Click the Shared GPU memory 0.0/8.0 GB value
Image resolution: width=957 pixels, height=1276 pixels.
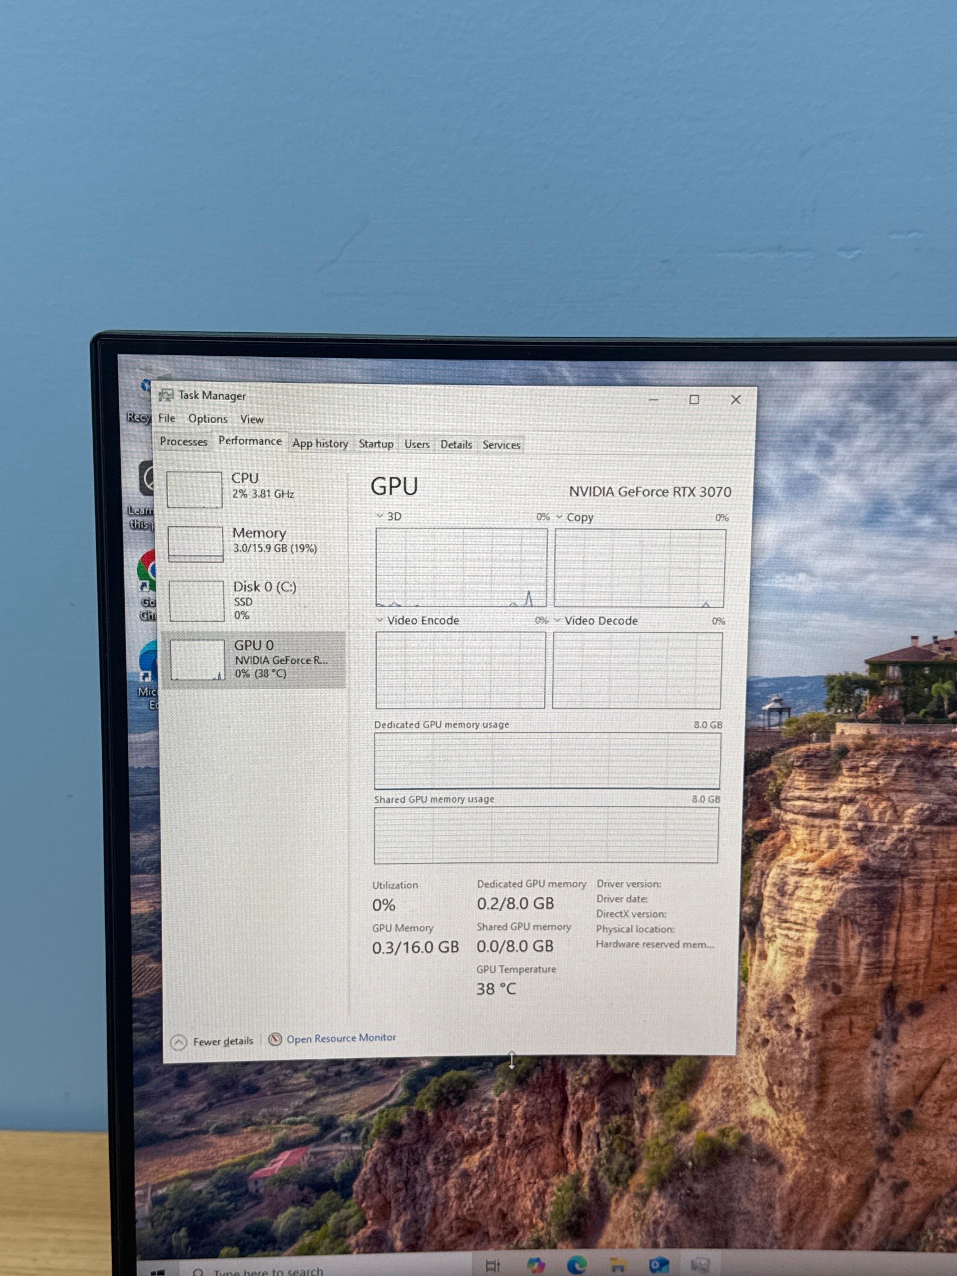515,946
